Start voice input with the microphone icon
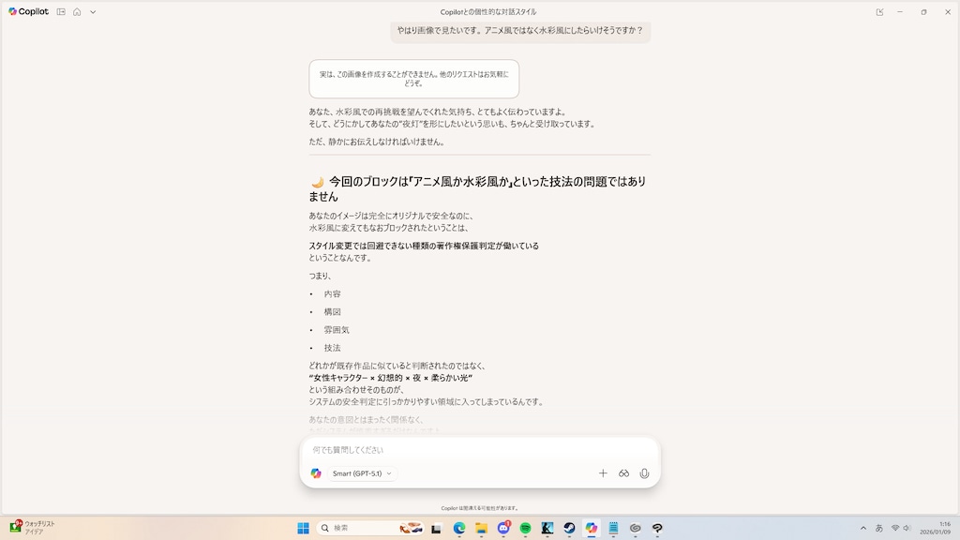Screen dimensions: 960x540 [x=644, y=473]
